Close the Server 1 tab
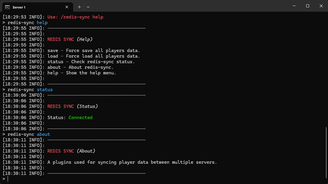This screenshot has width=328, height=184. coord(67,7)
